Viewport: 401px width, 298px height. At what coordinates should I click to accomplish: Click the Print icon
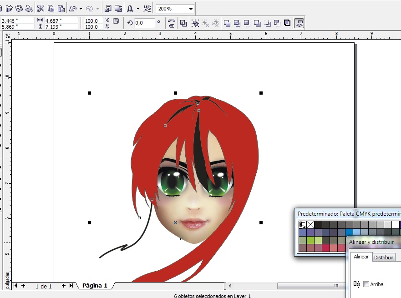pyautogui.click(x=29, y=9)
